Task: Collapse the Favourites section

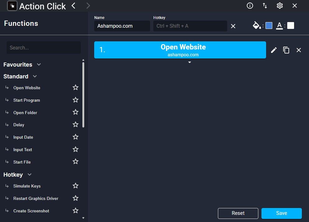Action: 39,64
